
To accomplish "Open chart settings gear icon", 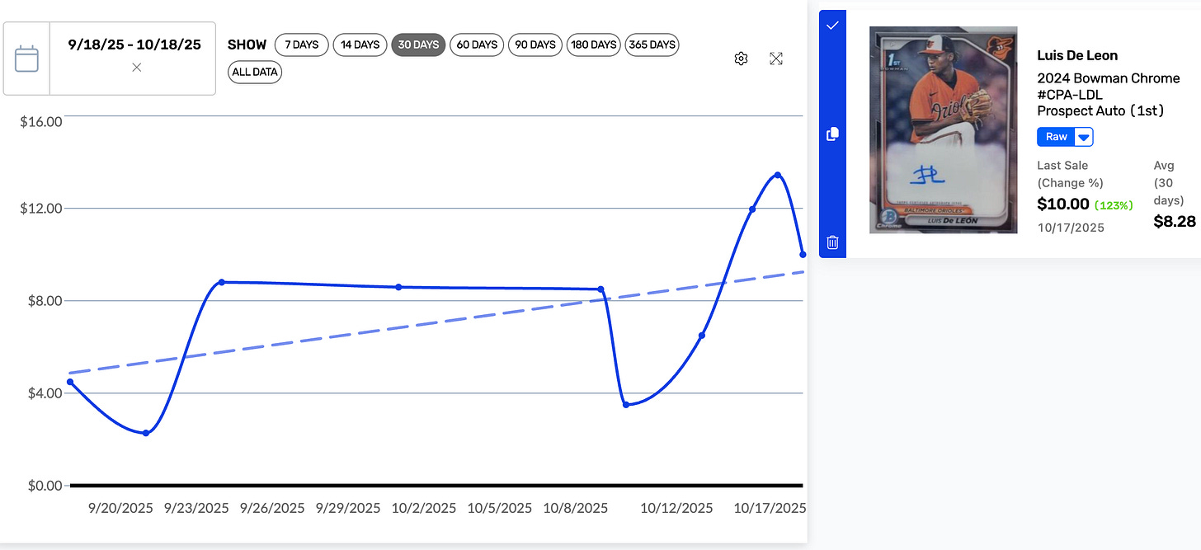I will [x=741, y=59].
